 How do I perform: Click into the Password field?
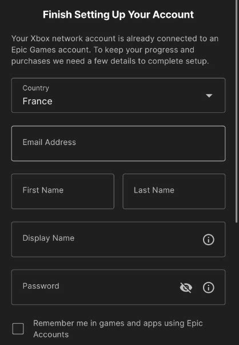click(x=118, y=287)
